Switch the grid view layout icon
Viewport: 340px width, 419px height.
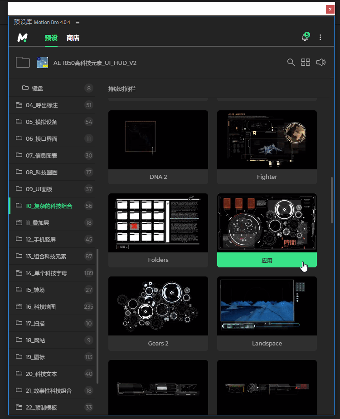pos(306,62)
